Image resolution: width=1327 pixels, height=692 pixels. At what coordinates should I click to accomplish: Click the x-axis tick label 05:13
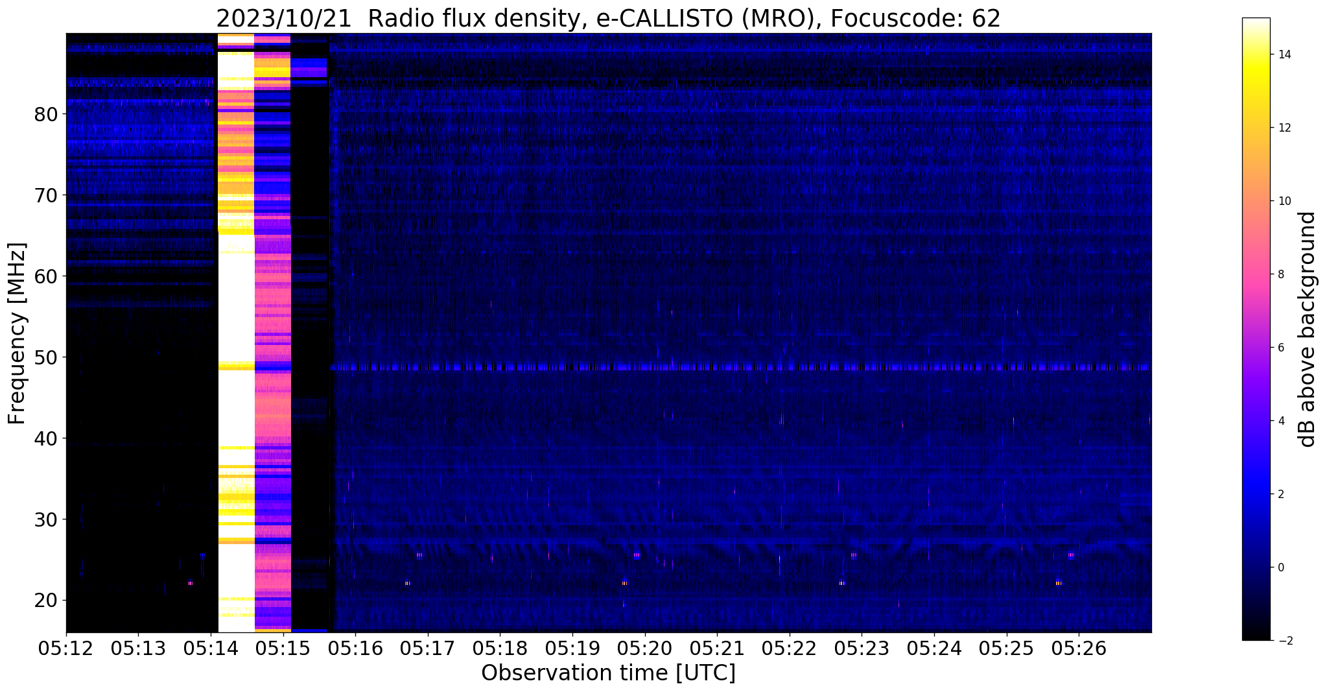point(138,649)
